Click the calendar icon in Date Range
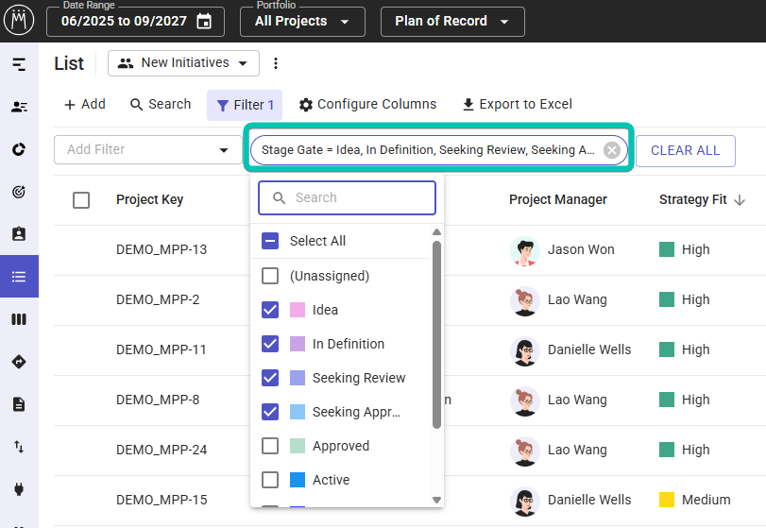This screenshot has width=766, height=528. click(204, 22)
